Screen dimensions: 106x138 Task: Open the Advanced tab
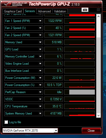44,11
